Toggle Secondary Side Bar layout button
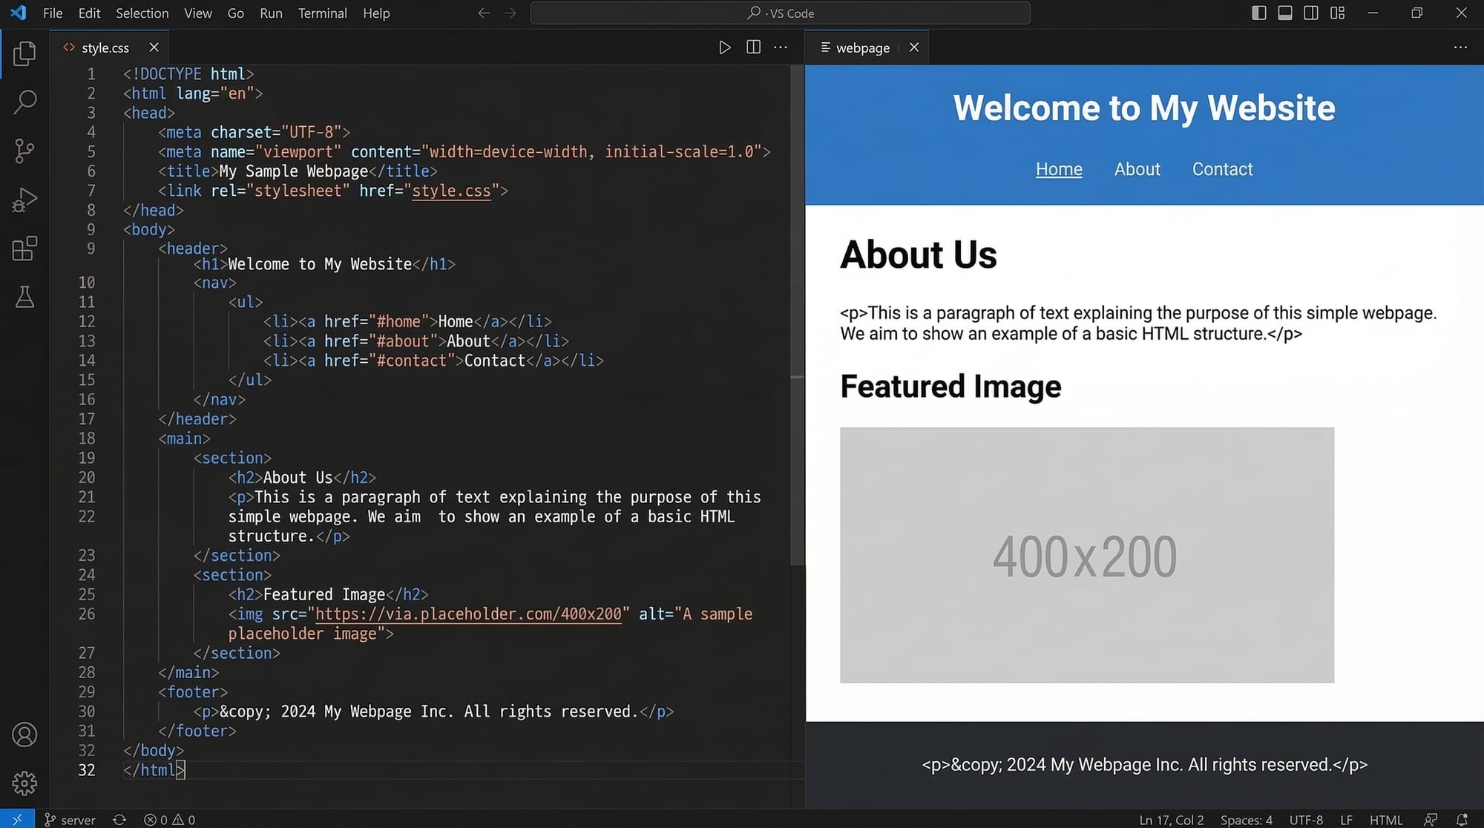The image size is (1484, 828). tap(1311, 13)
